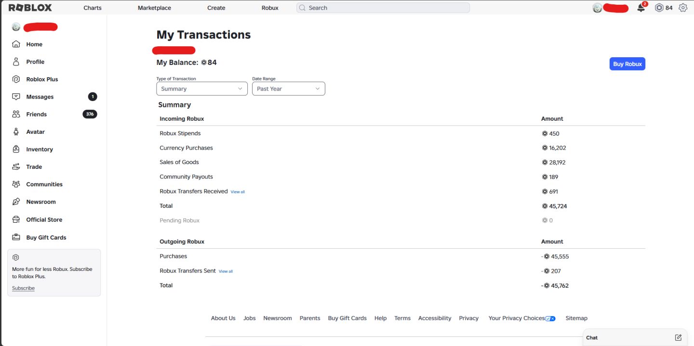Viewport: 694px width, 346px height.
Task: View all Robux Transfers Sent
Action: pyautogui.click(x=226, y=271)
